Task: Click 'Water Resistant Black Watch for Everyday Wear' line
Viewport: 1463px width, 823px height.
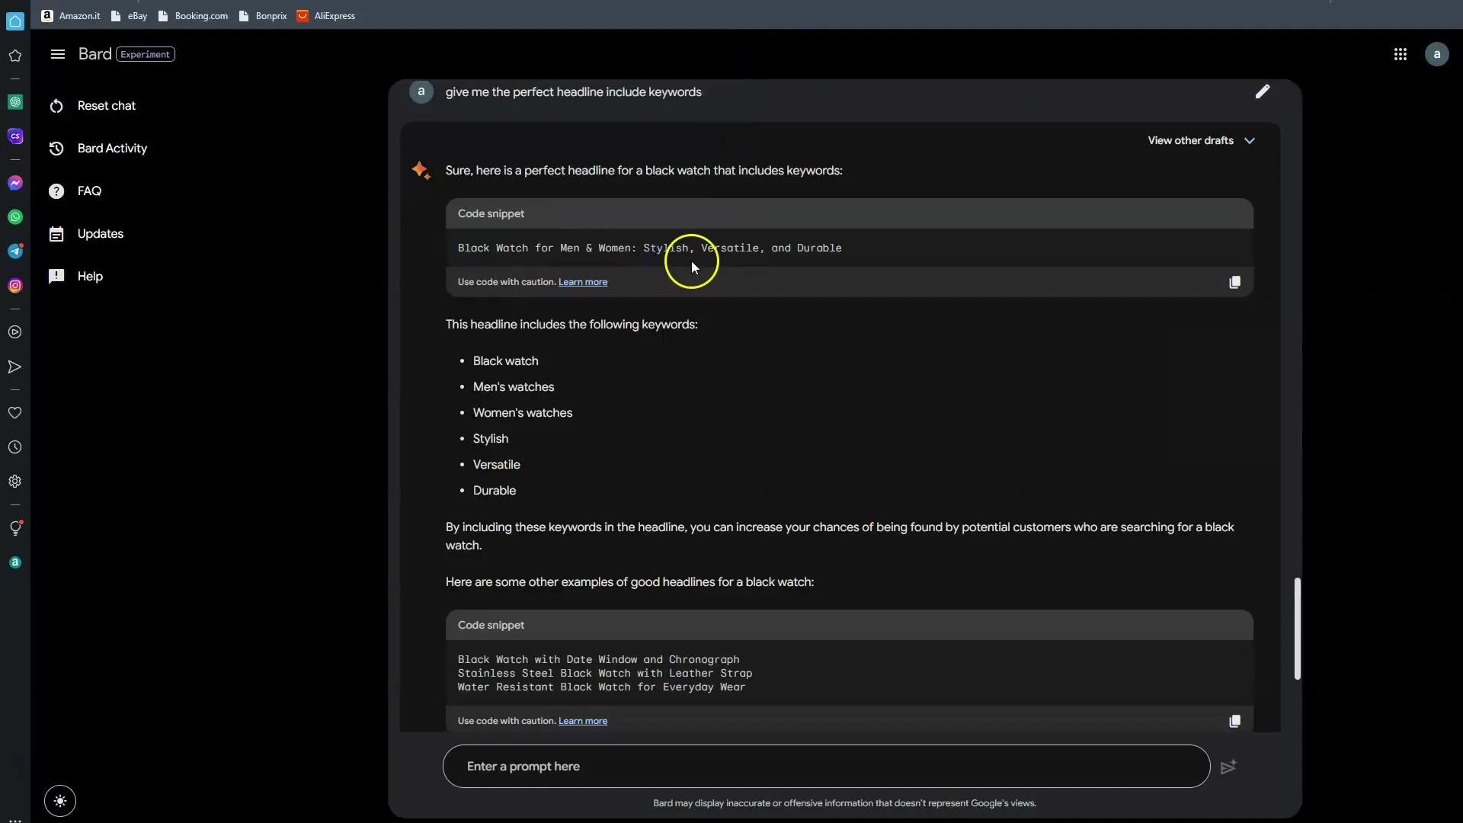Action: [x=601, y=687]
